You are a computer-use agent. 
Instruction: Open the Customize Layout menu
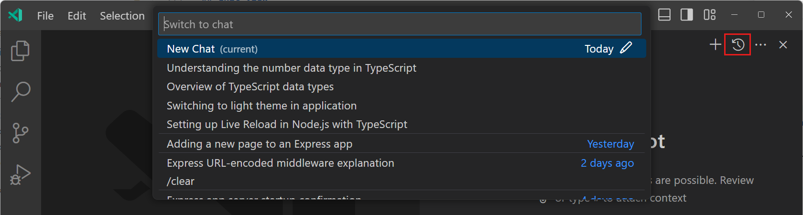[x=710, y=15]
